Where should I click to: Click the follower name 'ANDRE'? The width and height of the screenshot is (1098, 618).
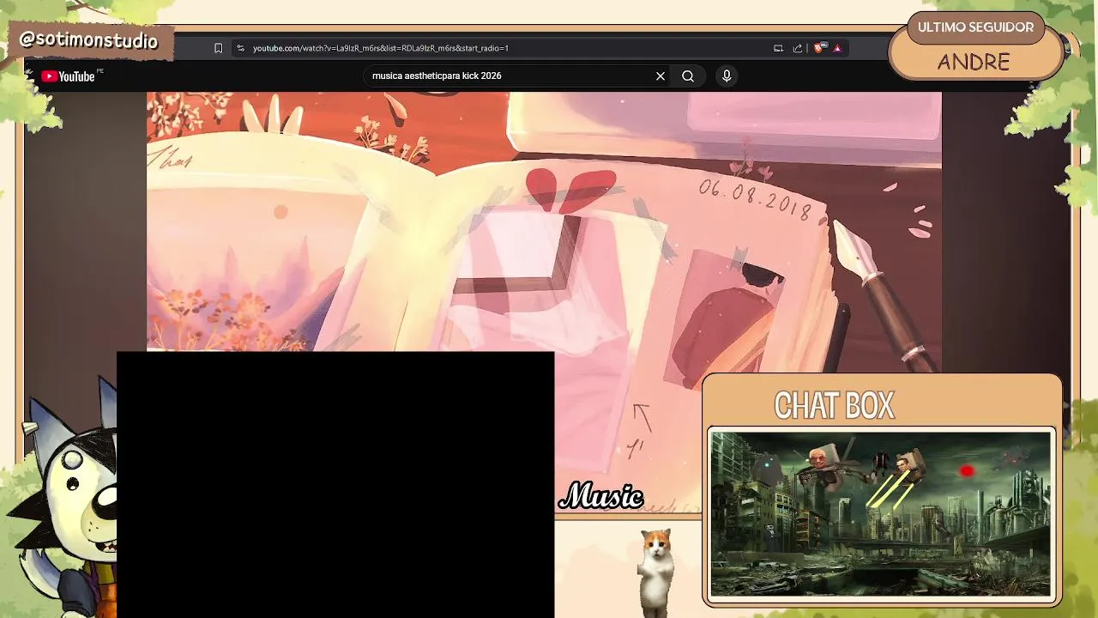(x=974, y=62)
